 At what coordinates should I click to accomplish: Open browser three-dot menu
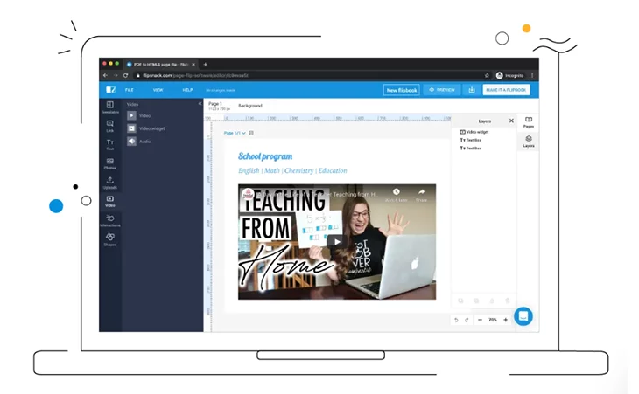(532, 76)
